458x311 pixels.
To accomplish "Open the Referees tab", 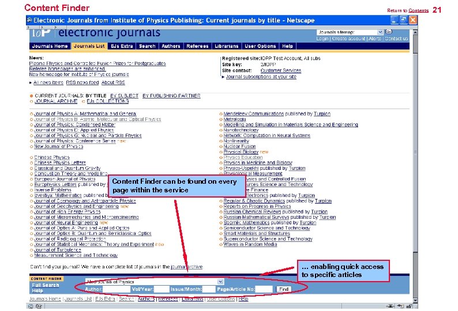I will [197, 46].
